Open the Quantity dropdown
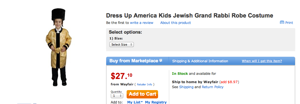300x104 pixels. (117, 96)
